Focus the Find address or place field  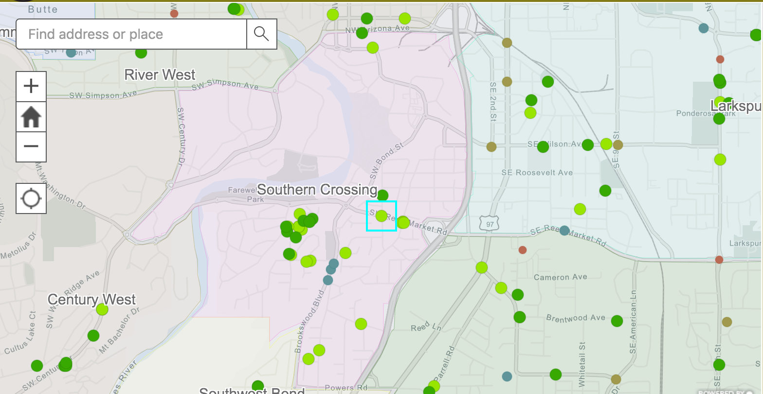[131, 34]
